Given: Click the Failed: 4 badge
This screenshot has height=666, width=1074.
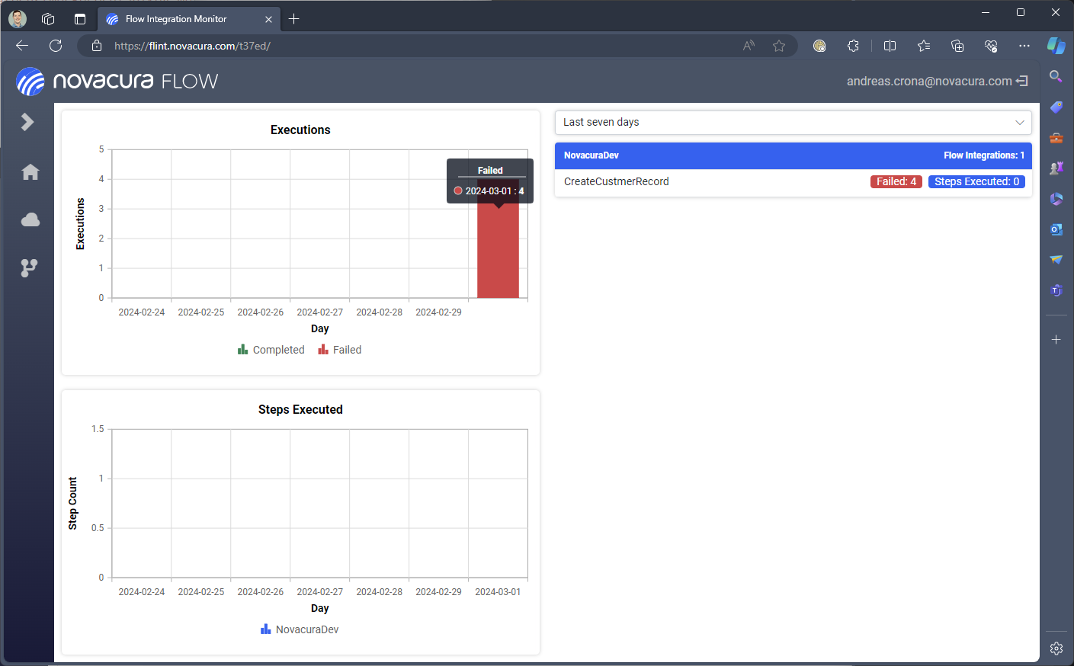Looking at the screenshot, I should 896,181.
